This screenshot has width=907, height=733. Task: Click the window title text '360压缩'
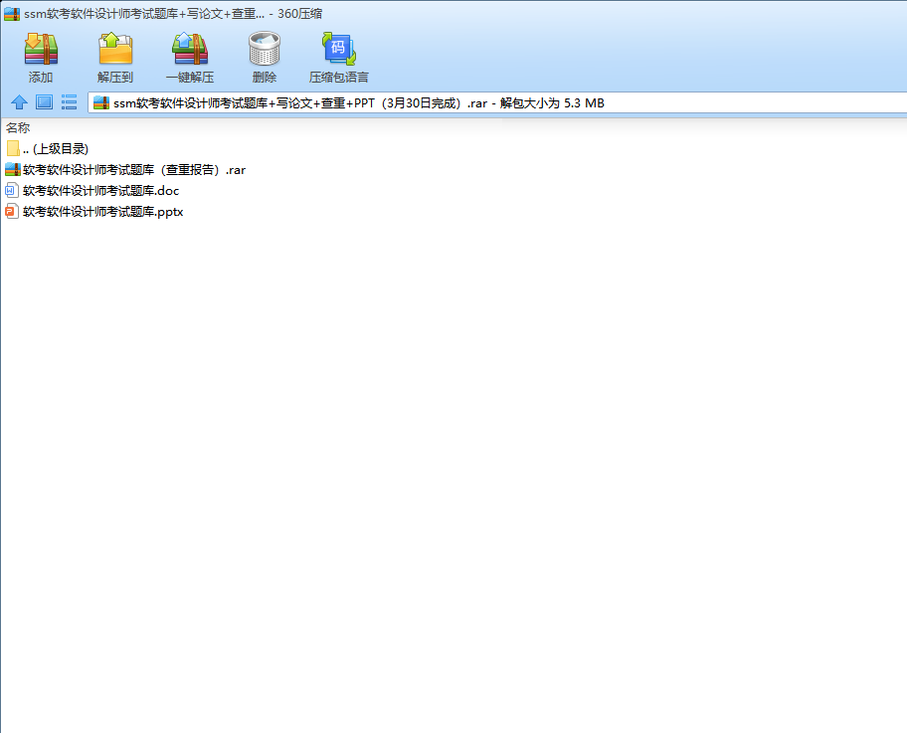click(x=299, y=13)
